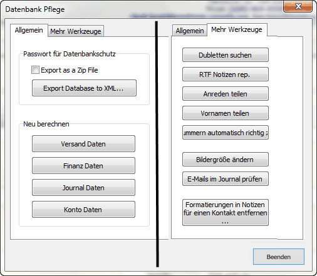Click the Konto Daten button

coord(83,210)
